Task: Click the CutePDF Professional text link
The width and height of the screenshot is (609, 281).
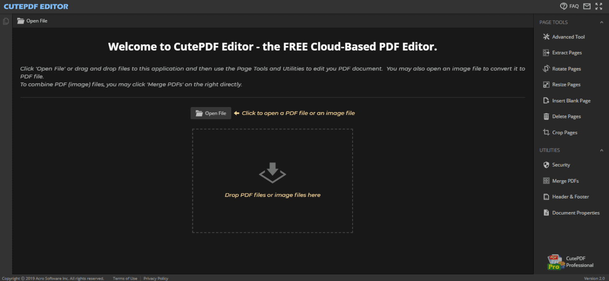Action: (x=580, y=262)
